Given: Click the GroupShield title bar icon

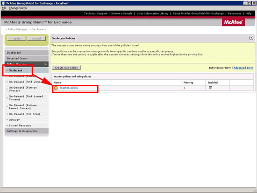Looking at the screenshot, I should (x=3, y=3).
